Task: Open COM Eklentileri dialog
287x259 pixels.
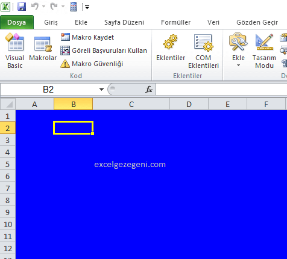Action: pyautogui.click(x=203, y=51)
